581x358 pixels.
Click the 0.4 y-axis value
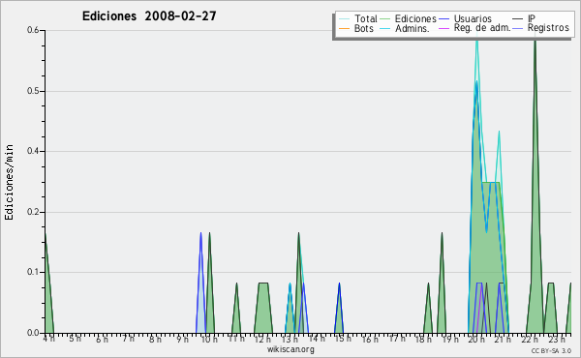click(33, 151)
